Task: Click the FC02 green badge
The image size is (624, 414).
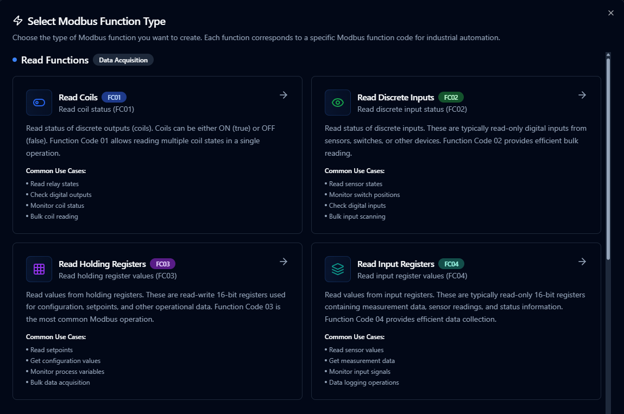Action: pos(451,98)
